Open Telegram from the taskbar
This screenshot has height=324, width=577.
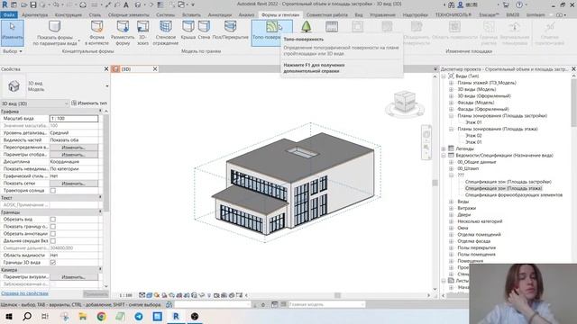[x=139, y=316]
